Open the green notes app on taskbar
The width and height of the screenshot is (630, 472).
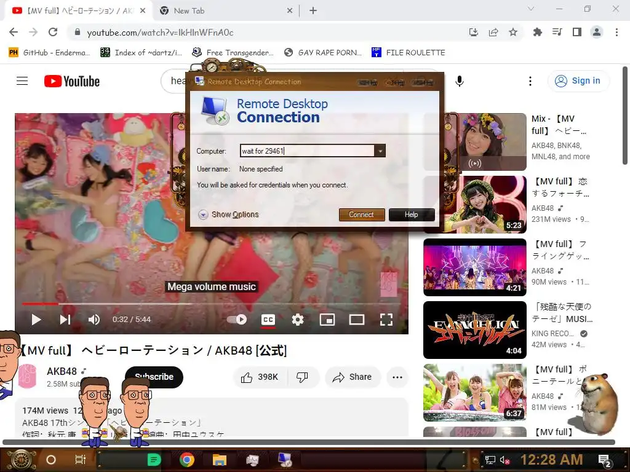tap(154, 460)
